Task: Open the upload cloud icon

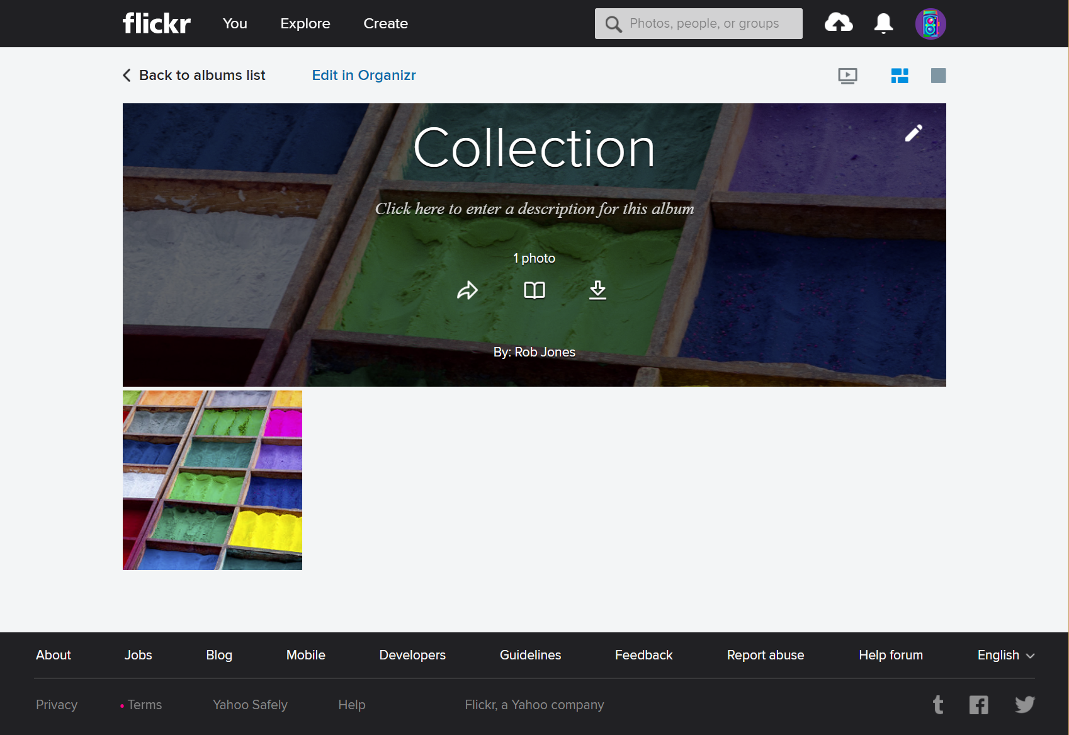Action: tap(839, 23)
